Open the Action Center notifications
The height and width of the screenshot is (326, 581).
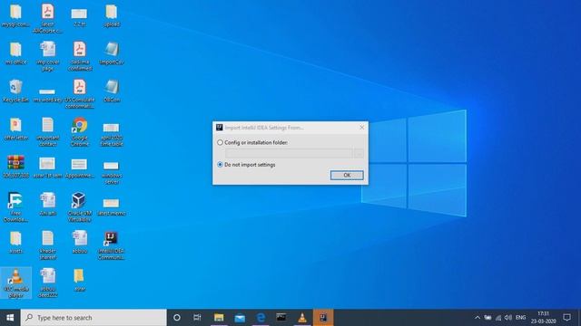(566, 318)
